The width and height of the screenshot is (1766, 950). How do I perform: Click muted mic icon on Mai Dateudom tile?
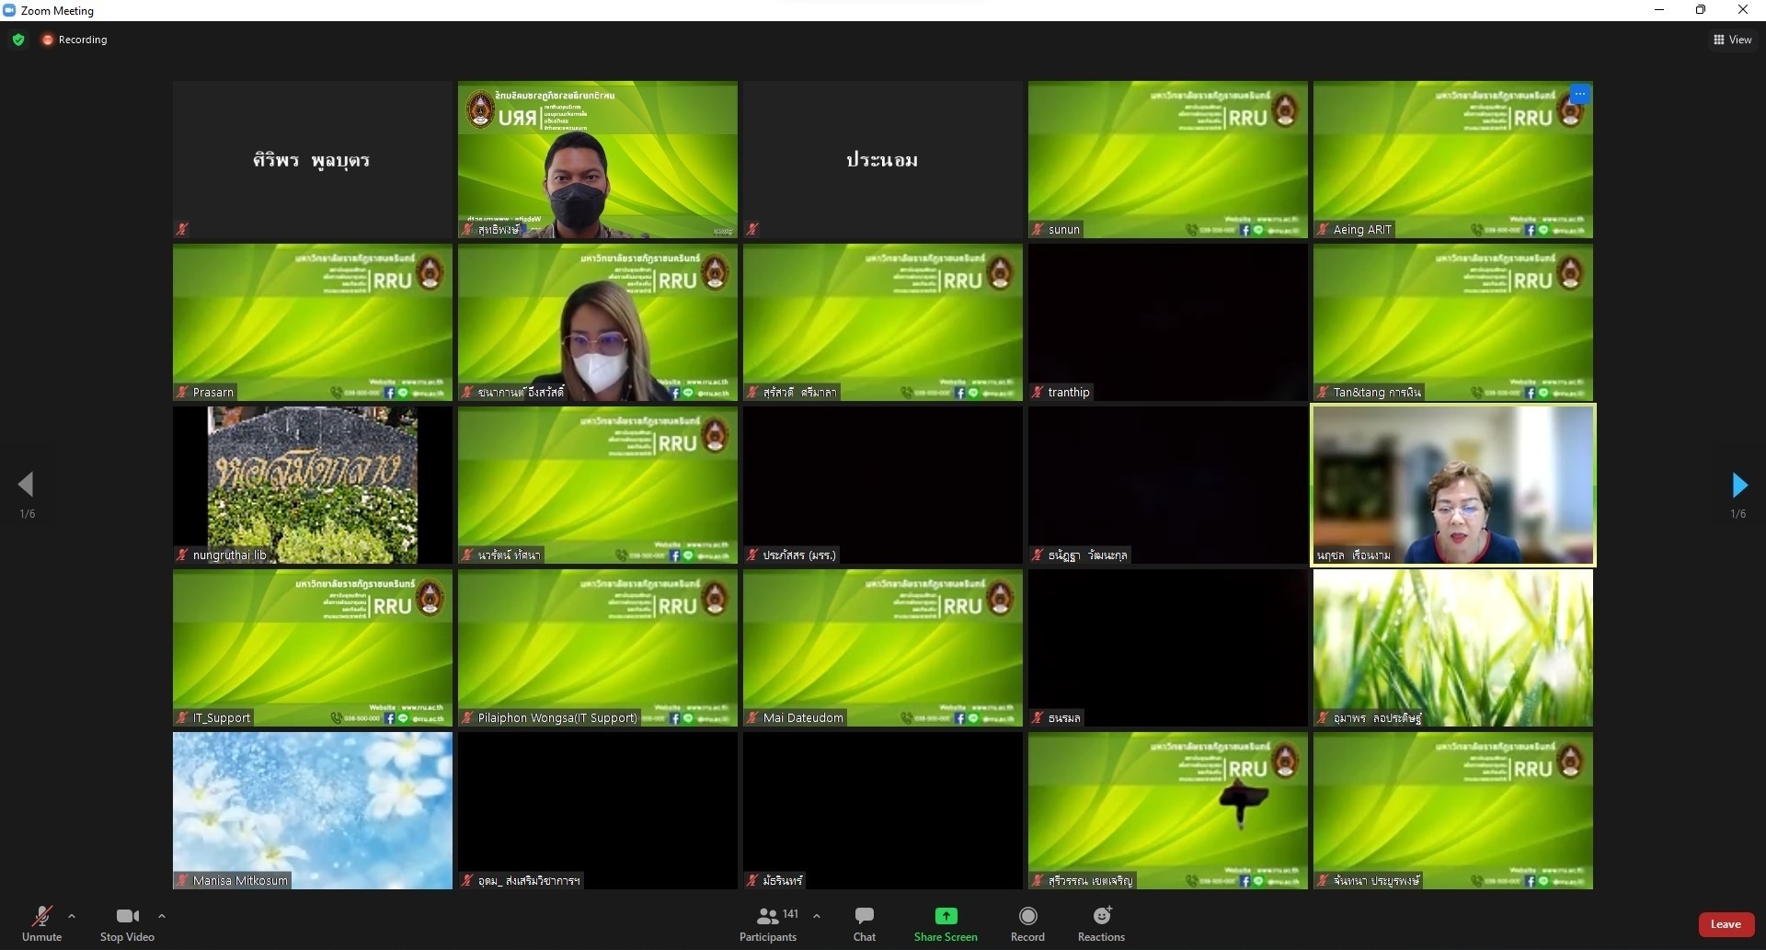752,718
